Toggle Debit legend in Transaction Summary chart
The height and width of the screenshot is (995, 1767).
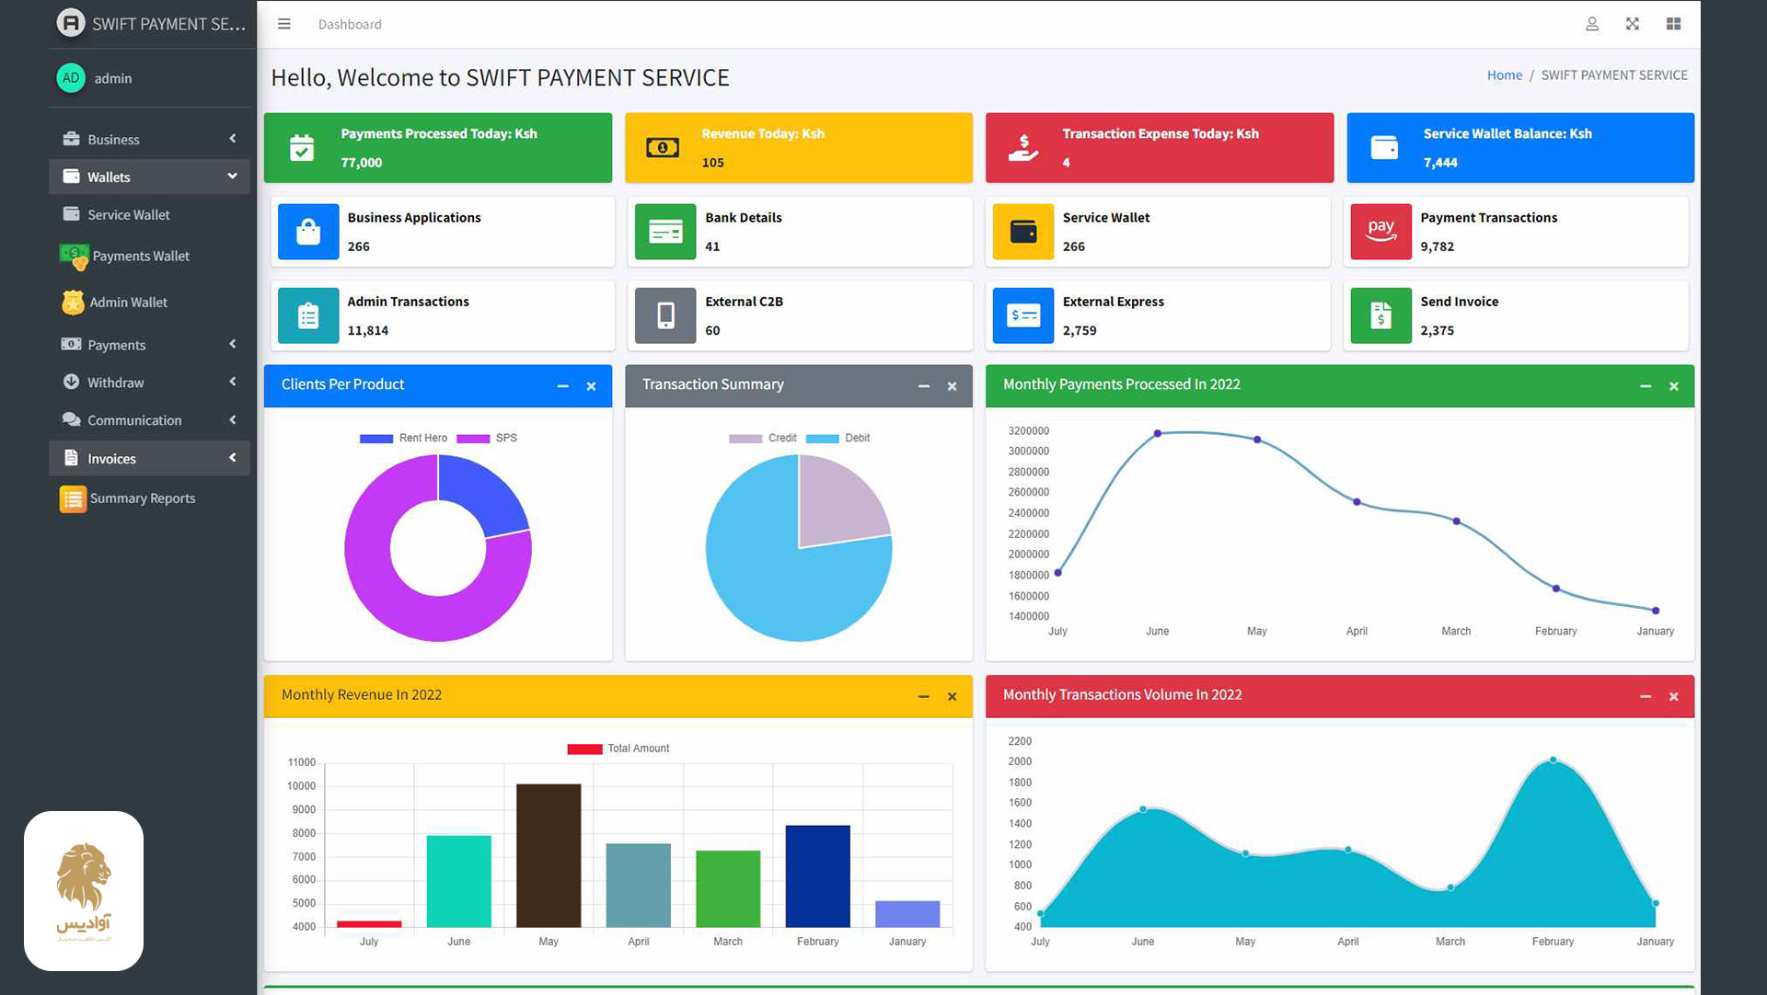(x=837, y=439)
